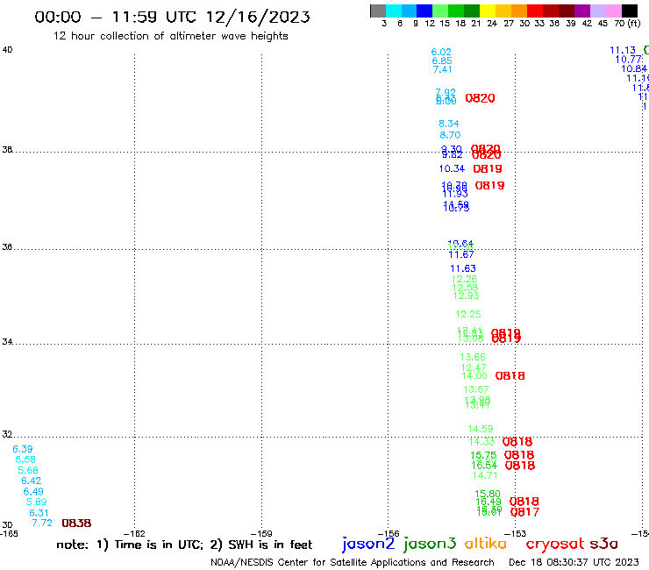Click the latitude axis label 40
This screenshot has width=649, height=570.
coord(7,50)
